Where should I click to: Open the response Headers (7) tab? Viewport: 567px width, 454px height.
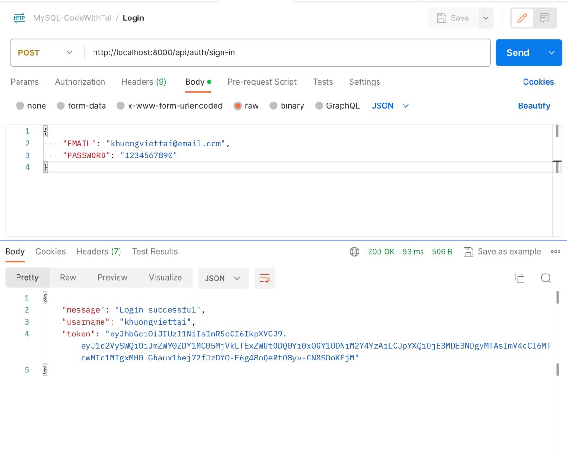point(99,251)
